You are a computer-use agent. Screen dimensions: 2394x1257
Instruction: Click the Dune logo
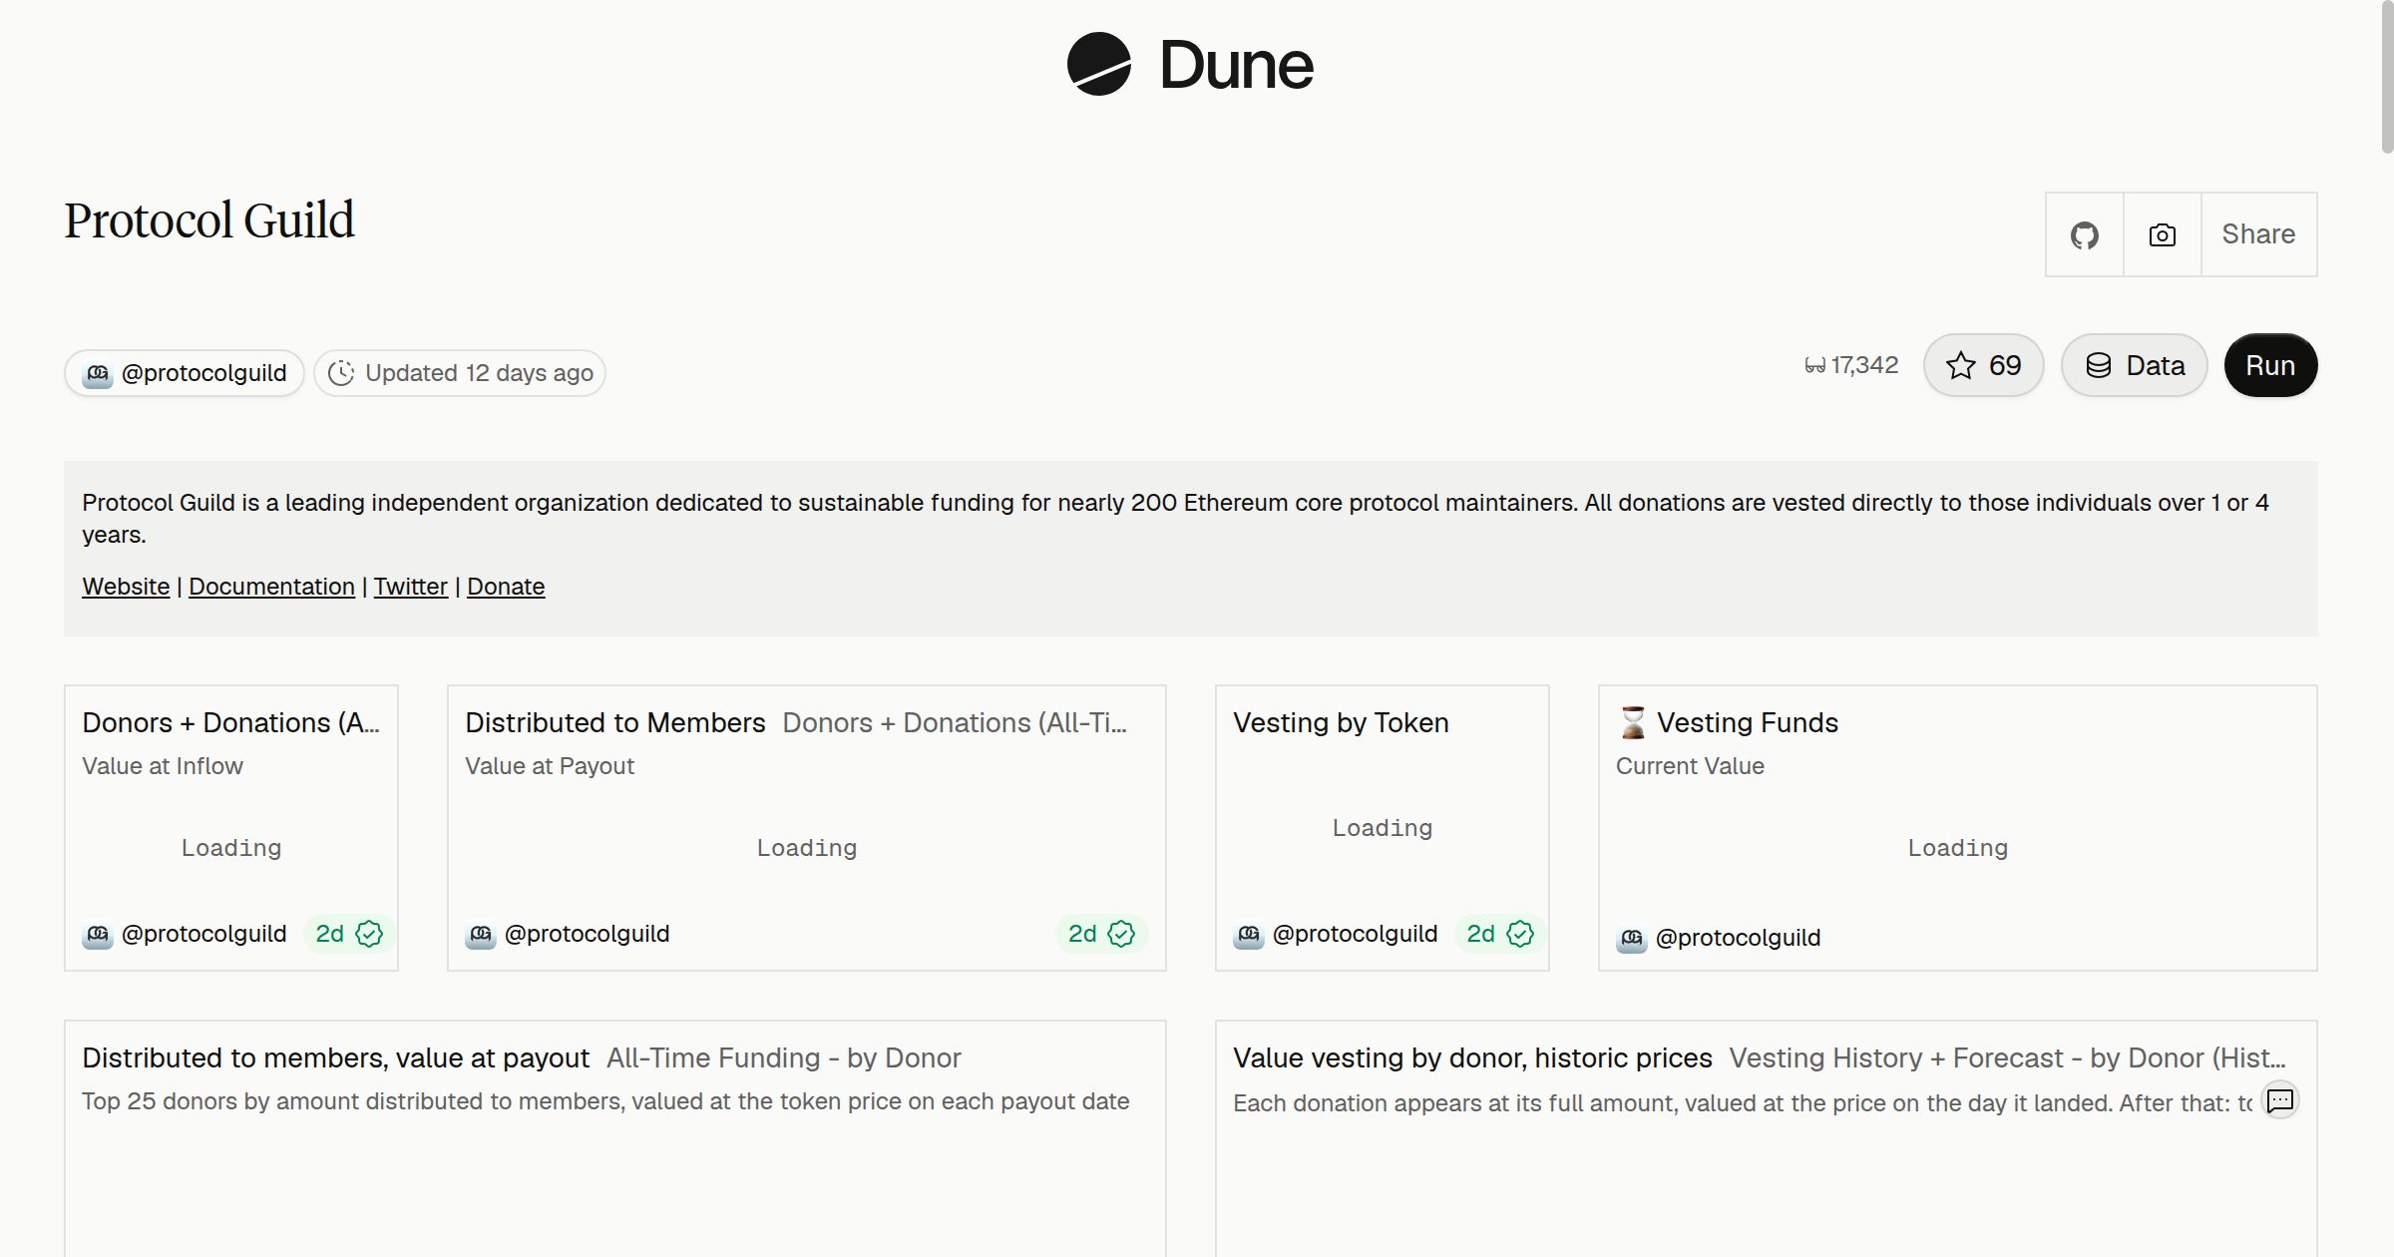pos(1190,64)
